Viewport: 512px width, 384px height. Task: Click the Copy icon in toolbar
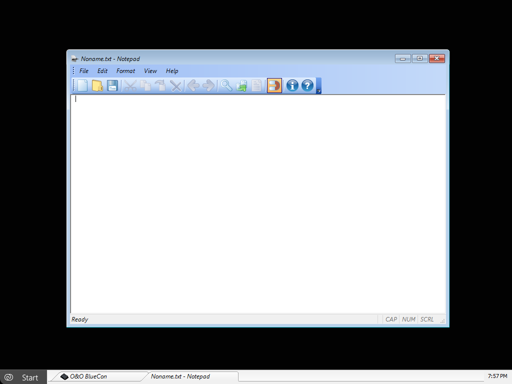point(145,85)
